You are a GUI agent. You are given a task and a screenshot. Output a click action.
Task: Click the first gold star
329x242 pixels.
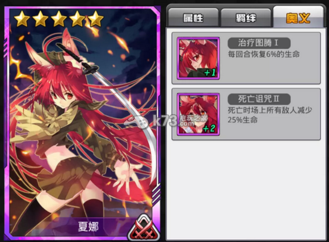22,19
